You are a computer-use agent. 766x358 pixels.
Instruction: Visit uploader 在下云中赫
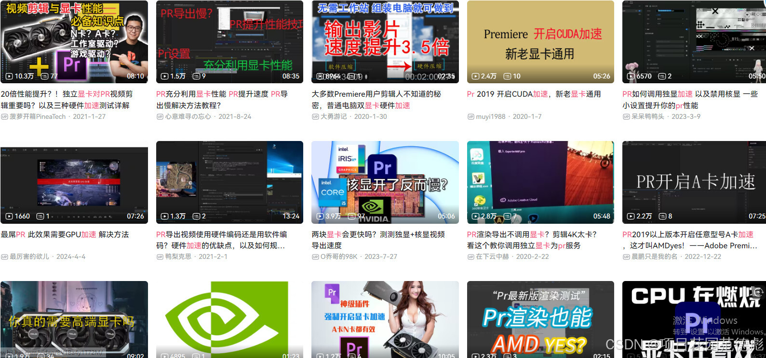pos(492,257)
